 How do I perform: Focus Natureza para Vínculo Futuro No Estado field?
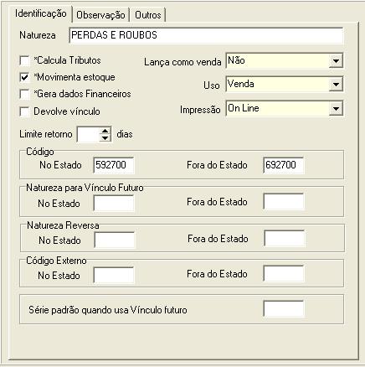pos(114,203)
